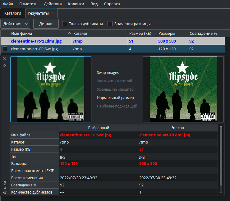Check the box for clementine-art-CPJSwt.jpg row
This screenshot has height=201, width=230.
point(5,49)
